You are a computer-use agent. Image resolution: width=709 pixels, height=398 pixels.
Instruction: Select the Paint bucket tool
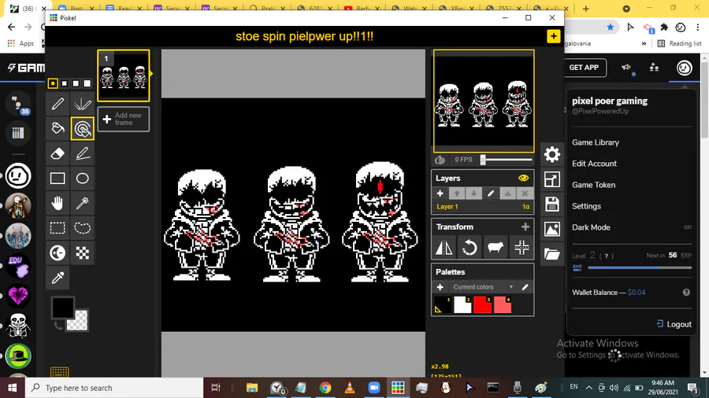58,129
